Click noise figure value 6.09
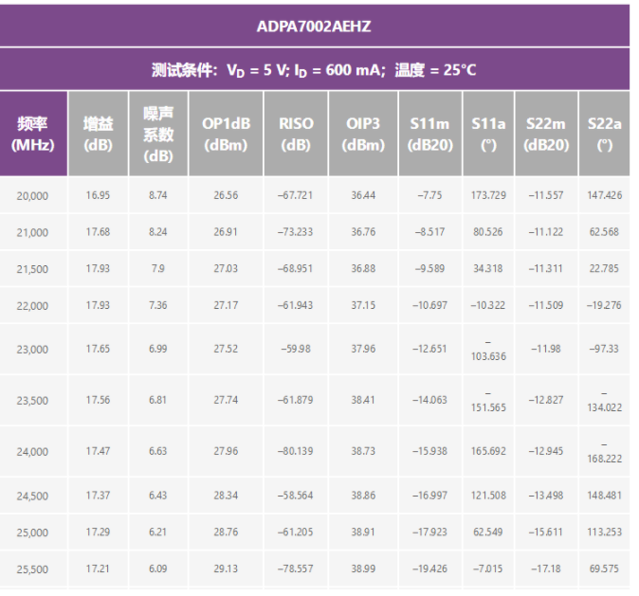Screen dimensions: 639x596 pyautogui.click(x=158, y=569)
